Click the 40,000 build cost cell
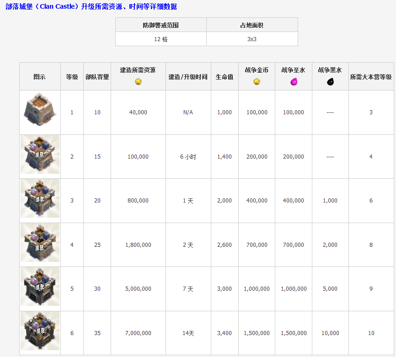The image size is (396, 357). point(138,112)
